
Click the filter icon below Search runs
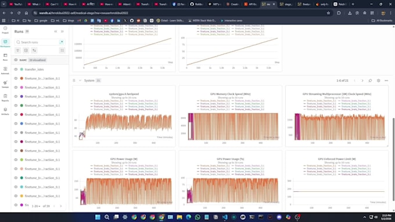coord(17,50)
